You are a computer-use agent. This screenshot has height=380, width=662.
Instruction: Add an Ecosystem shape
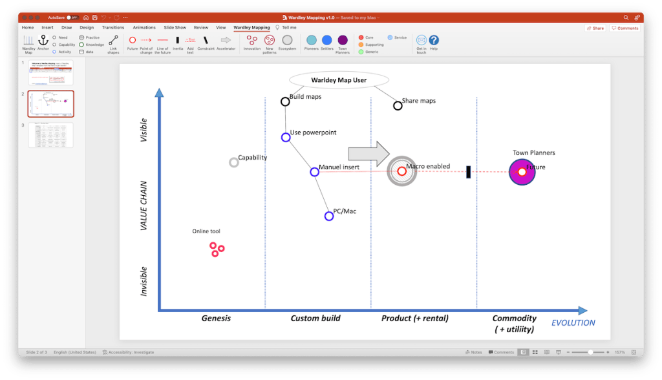tap(287, 41)
